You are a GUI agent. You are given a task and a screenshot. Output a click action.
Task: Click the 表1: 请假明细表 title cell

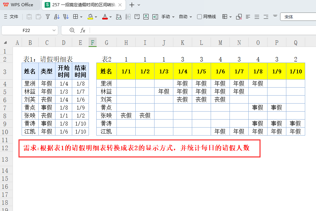(x=48, y=59)
